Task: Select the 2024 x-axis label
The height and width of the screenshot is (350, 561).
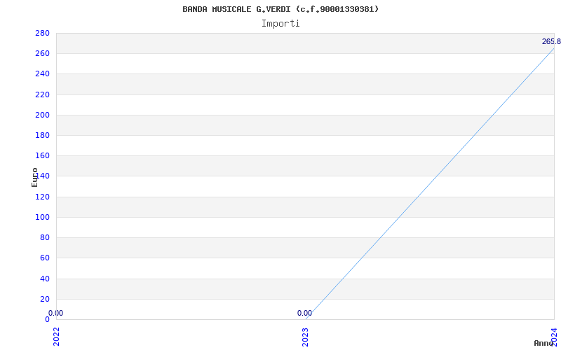Action: coord(554,336)
